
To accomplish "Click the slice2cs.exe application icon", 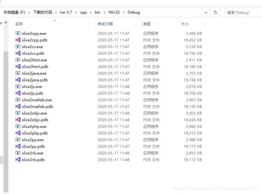I will (18, 47).
